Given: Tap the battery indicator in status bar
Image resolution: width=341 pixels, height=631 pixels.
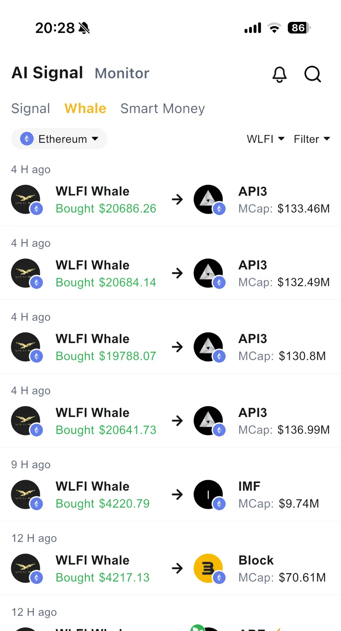Looking at the screenshot, I should (x=299, y=28).
